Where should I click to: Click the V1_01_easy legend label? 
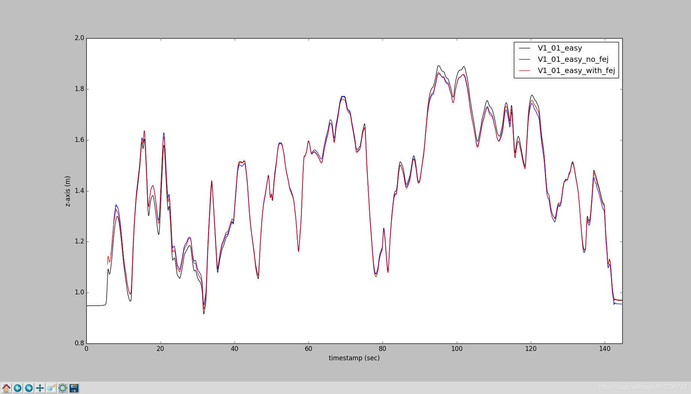coord(560,48)
